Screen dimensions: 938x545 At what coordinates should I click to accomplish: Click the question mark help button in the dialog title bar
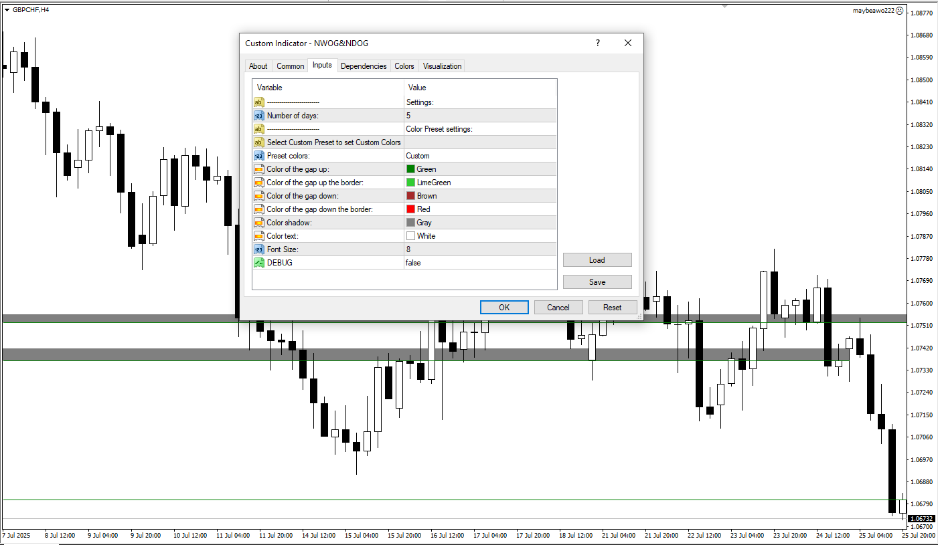point(598,43)
